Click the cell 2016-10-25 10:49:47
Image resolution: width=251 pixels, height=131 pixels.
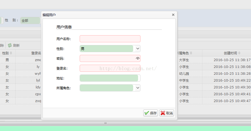pos(232,101)
